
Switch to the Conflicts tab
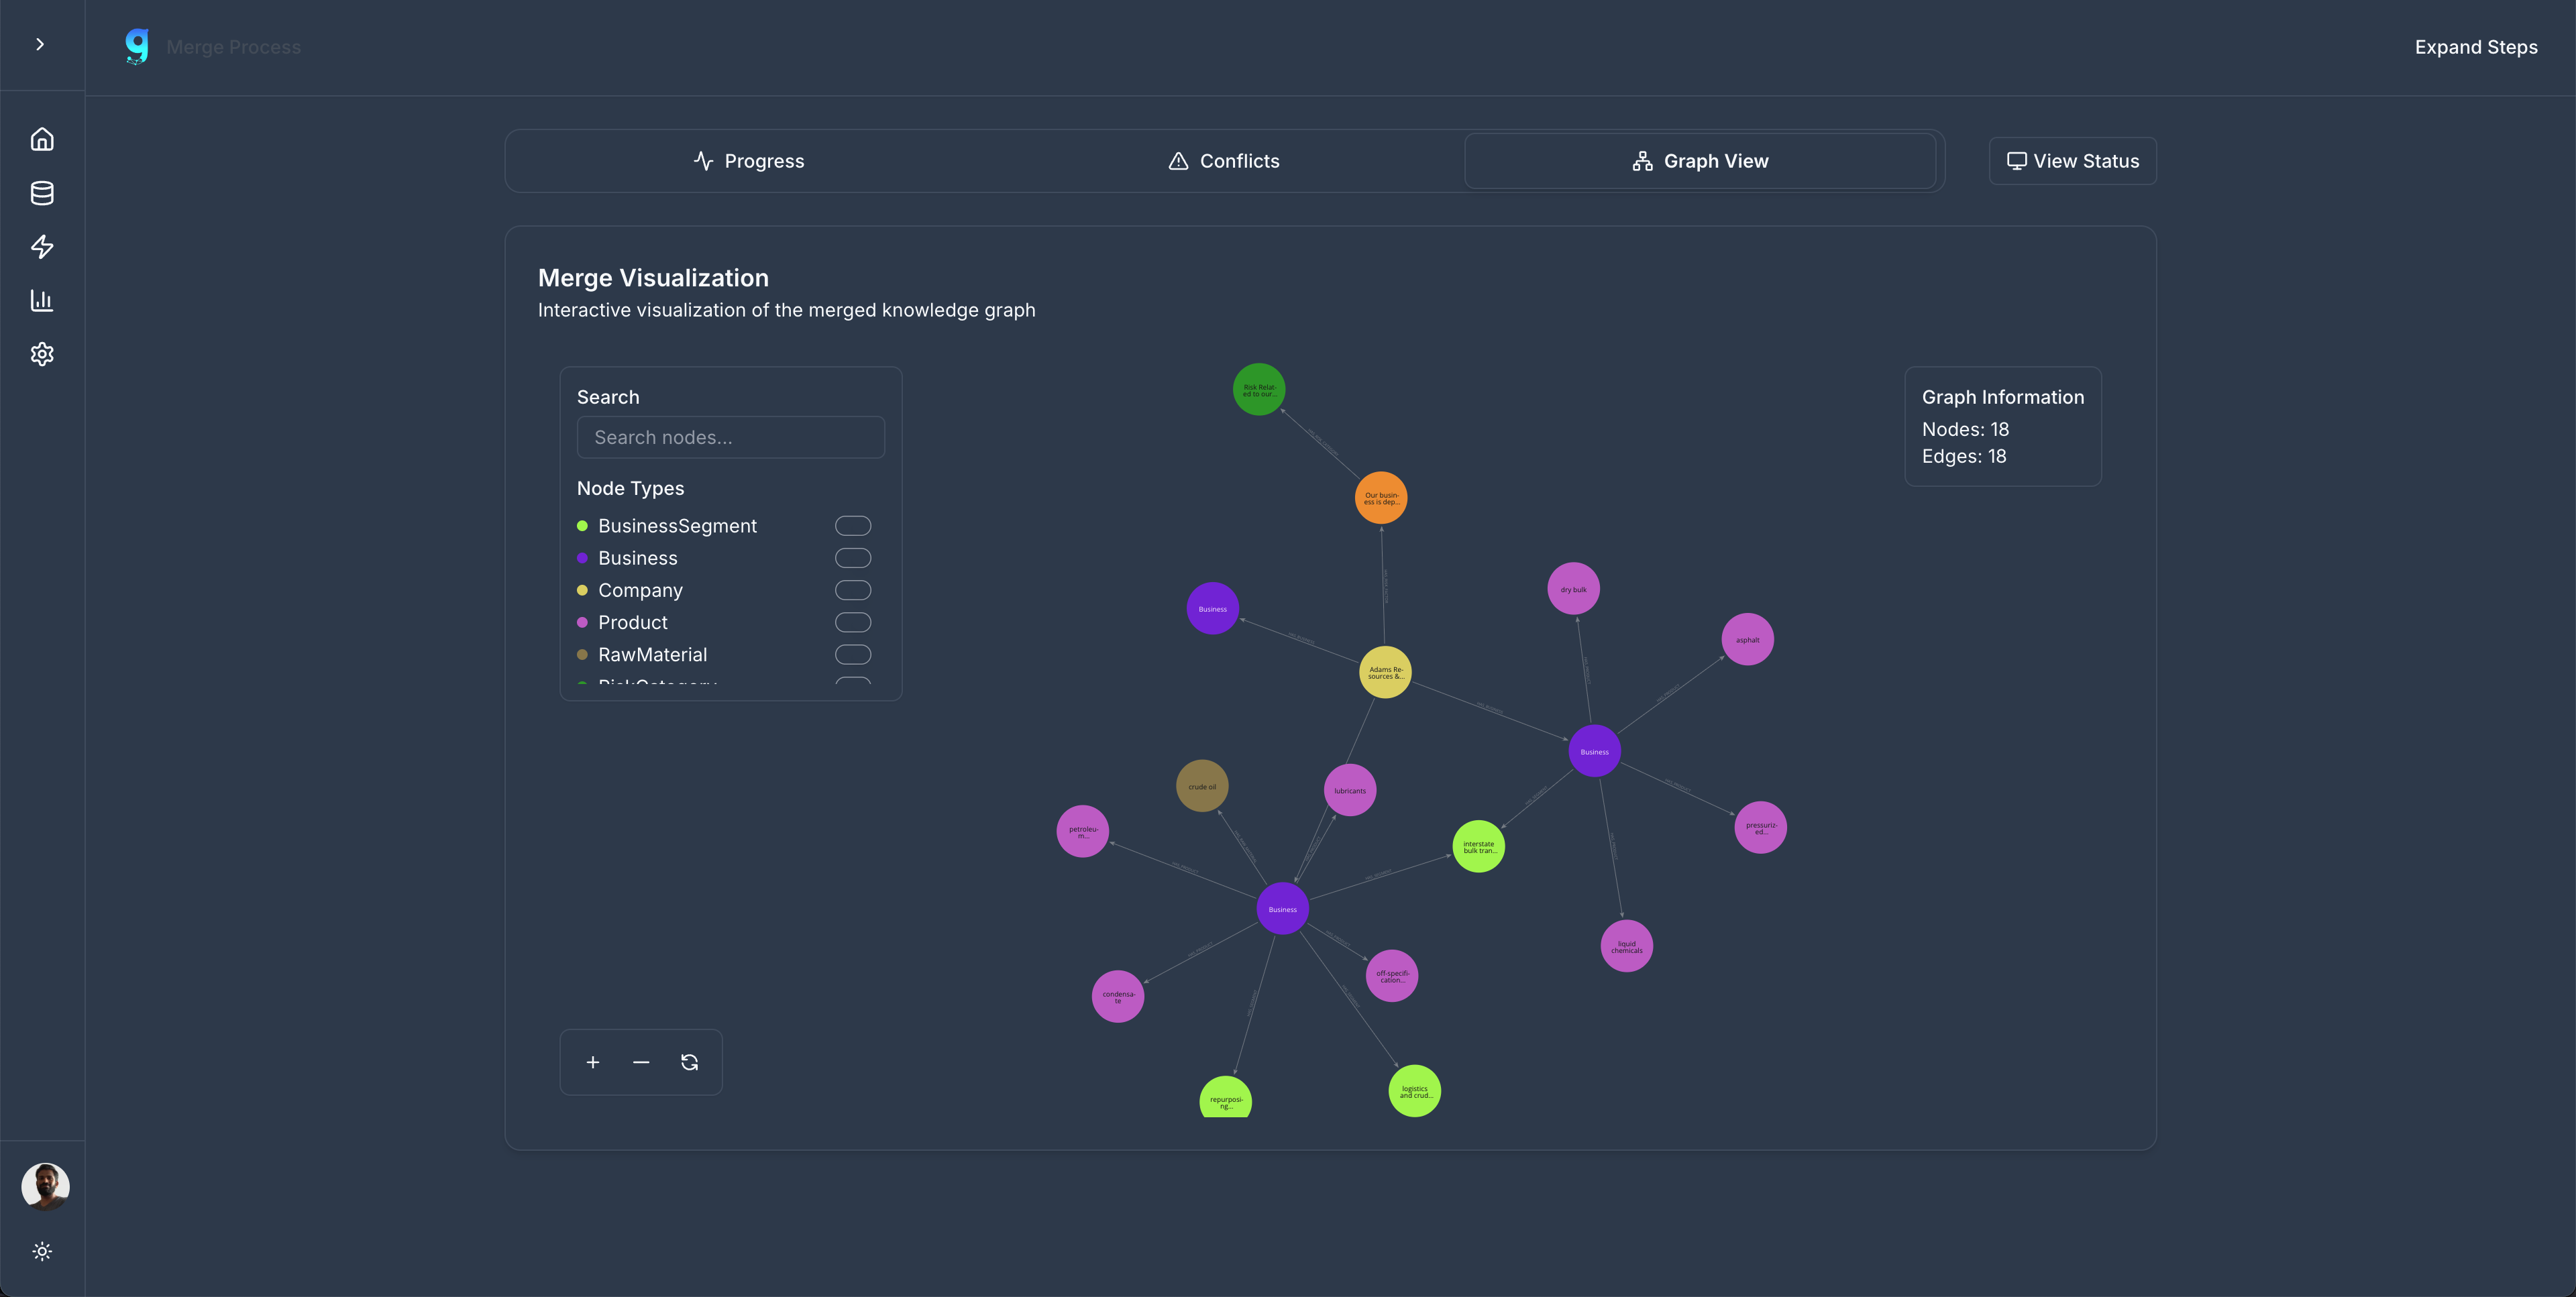coord(1223,161)
